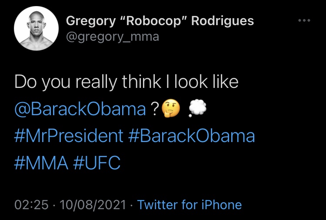Open the #MrPresident hashtag
This screenshot has height=220, width=326.
pos(69,136)
